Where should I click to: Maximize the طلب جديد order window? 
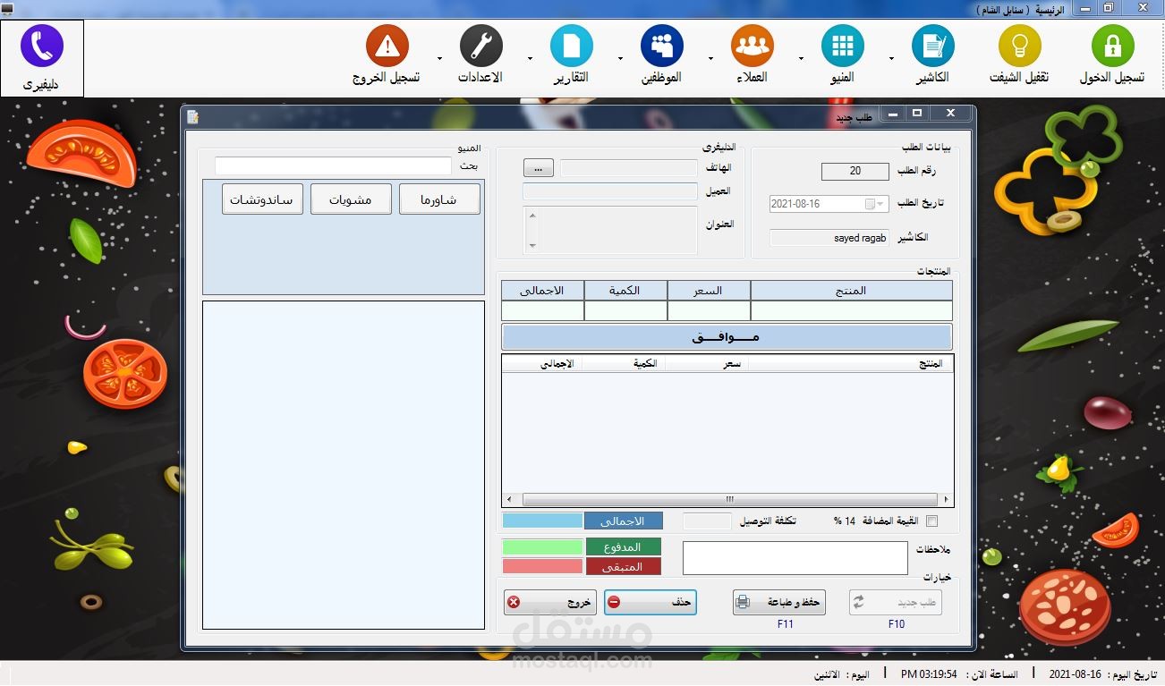click(916, 114)
